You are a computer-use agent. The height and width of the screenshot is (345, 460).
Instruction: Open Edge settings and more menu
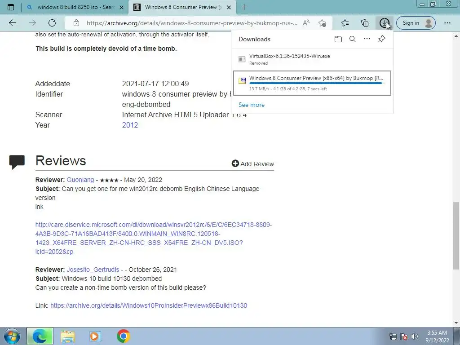pos(447,23)
